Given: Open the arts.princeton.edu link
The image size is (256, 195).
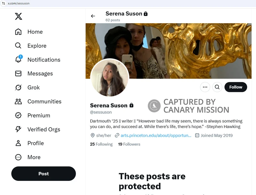Looking at the screenshot, I should pyautogui.click(x=156, y=135).
